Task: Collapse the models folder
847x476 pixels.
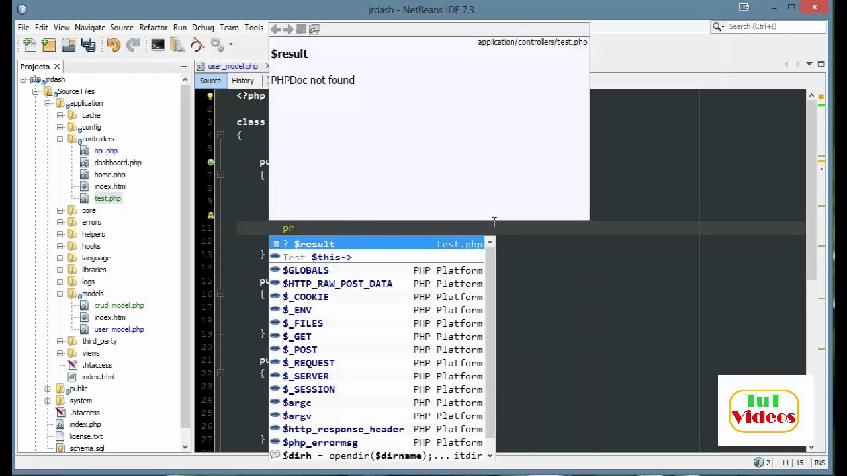Action: click(x=60, y=294)
